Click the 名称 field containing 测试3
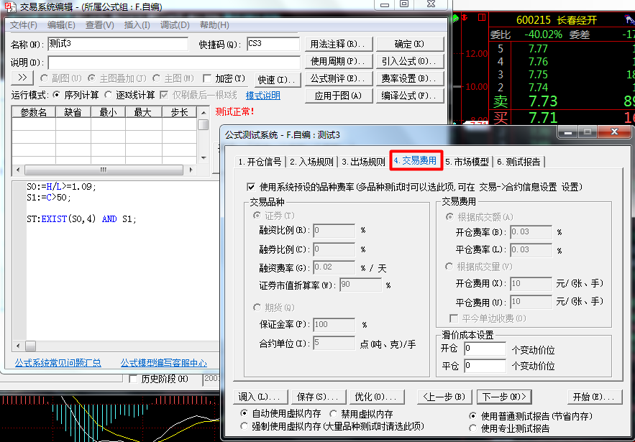Viewport: 635px width, 442px height. pyautogui.click(x=118, y=44)
